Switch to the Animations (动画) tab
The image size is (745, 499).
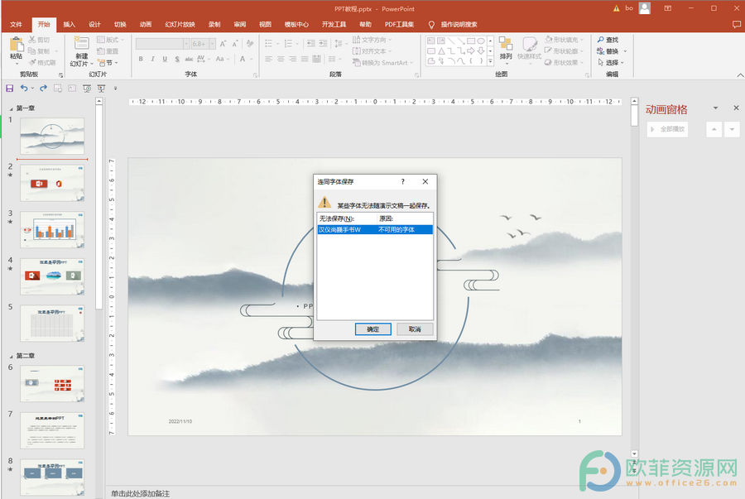tap(146, 24)
